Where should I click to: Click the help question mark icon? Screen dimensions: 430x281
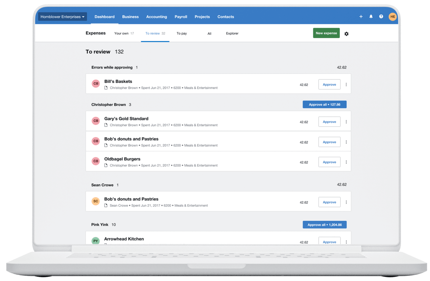pyautogui.click(x=381, y=17)
